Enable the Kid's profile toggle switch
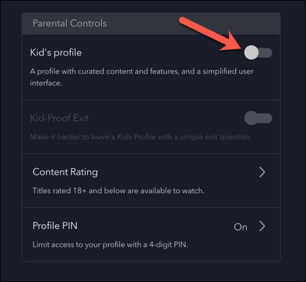This screenshot has height=282, width=306. 258,53
